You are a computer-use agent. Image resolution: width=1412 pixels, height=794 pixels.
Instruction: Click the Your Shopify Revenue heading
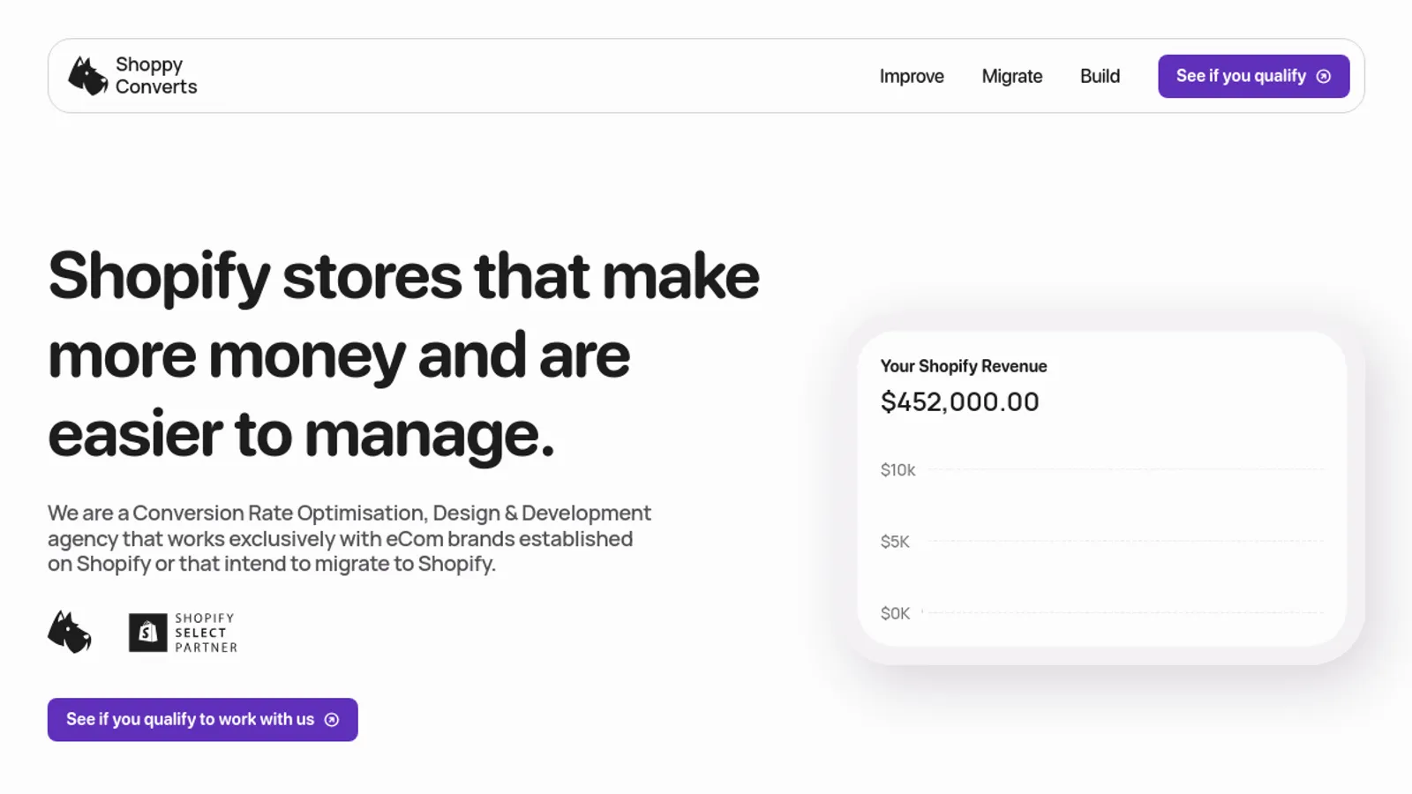pyautogui.click(x=964, y=366)
